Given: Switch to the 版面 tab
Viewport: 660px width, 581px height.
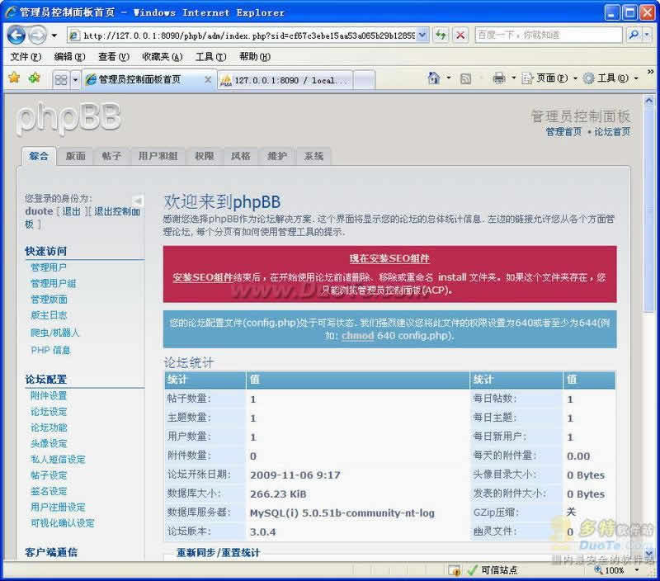Looking at the screenshot, I should pos(75,156).
